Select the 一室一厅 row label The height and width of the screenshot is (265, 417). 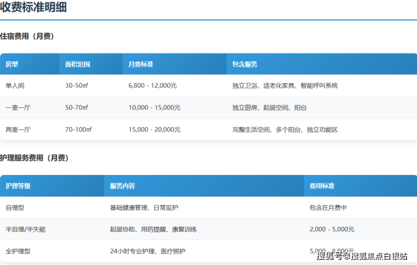17,107
